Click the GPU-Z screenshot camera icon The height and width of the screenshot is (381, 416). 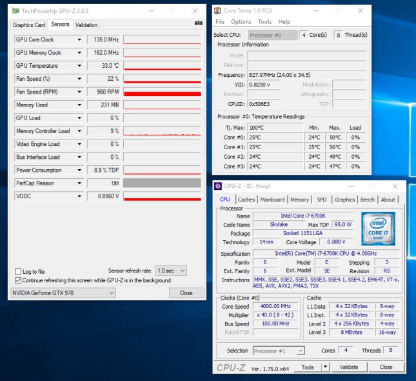click(x=198, y=24)
